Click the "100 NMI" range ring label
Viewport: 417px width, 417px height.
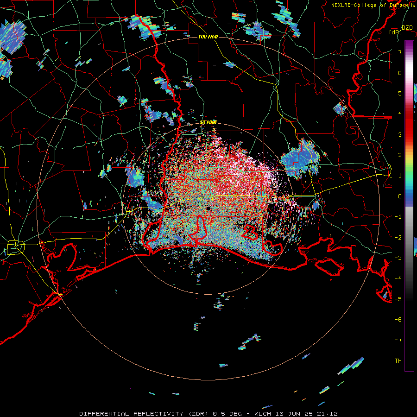208,37
